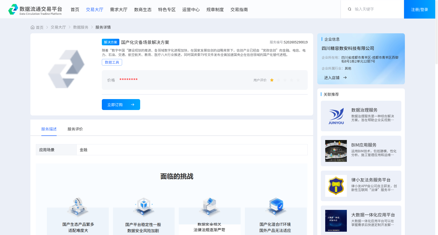The image size is (438, 235).
Task: Focus the 输入关键字 search field
Action: tap(376, 9)
